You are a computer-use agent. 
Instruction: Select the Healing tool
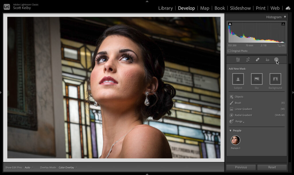pyautogui.click(x=258, y=60)
